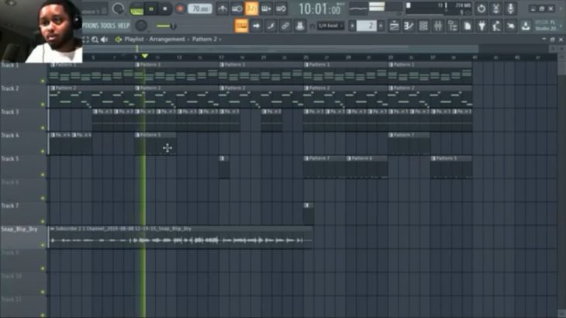Toggle Song/Pattern mode switch

click(x=136, y=9)
